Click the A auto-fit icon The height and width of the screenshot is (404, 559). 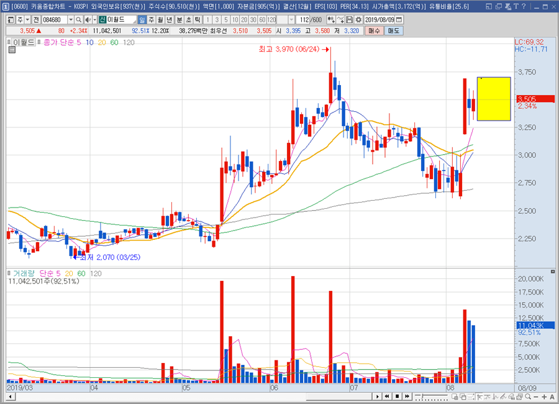coord(552,397)
